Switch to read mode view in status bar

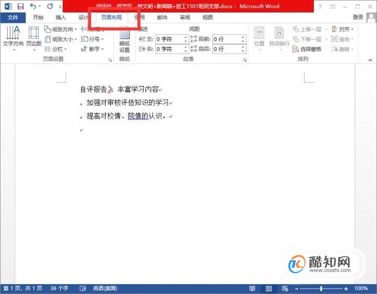tap(252, 288)
